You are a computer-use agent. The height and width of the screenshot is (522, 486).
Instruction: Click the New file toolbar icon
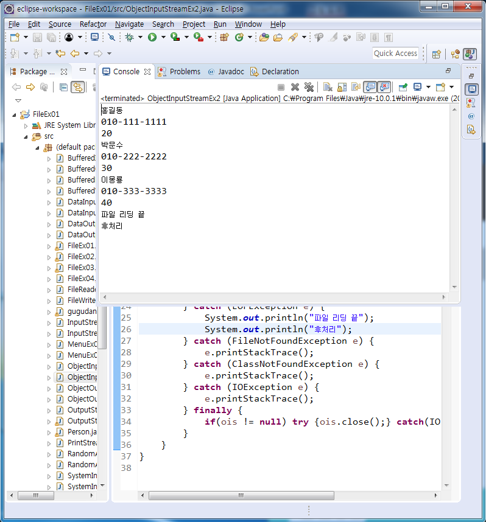tap(15, 37)
